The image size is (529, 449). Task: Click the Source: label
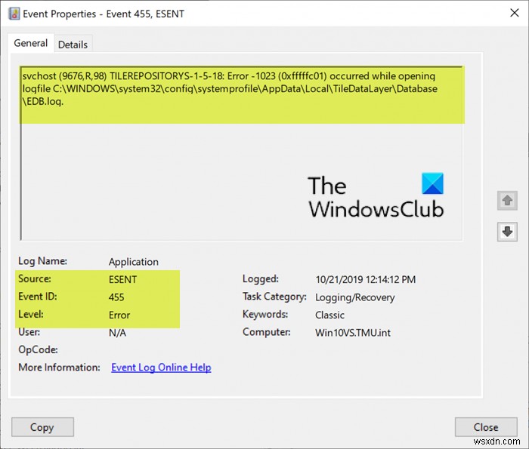(35, 279)
